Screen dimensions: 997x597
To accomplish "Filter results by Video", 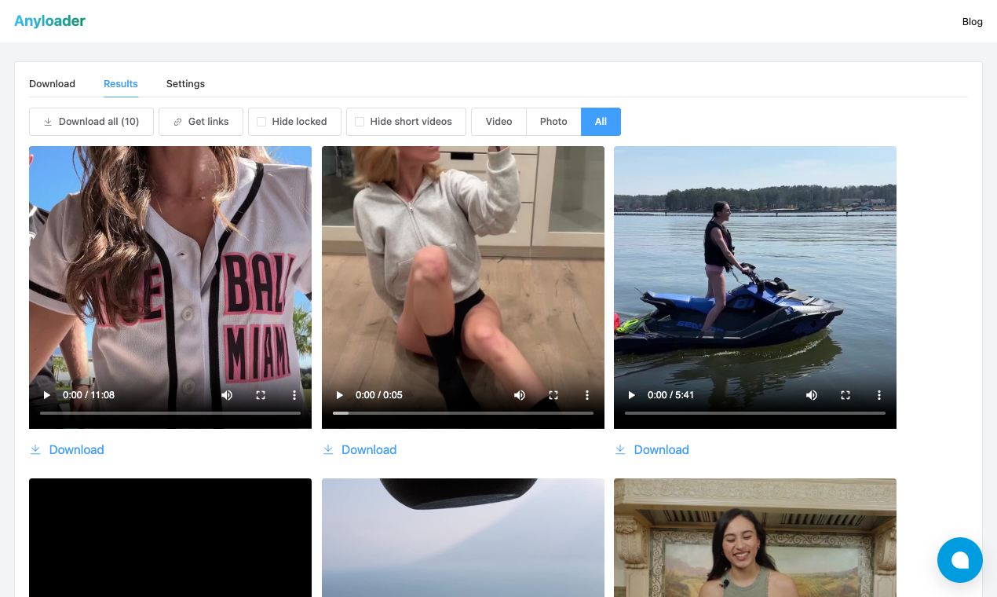I will click(498, 122).
